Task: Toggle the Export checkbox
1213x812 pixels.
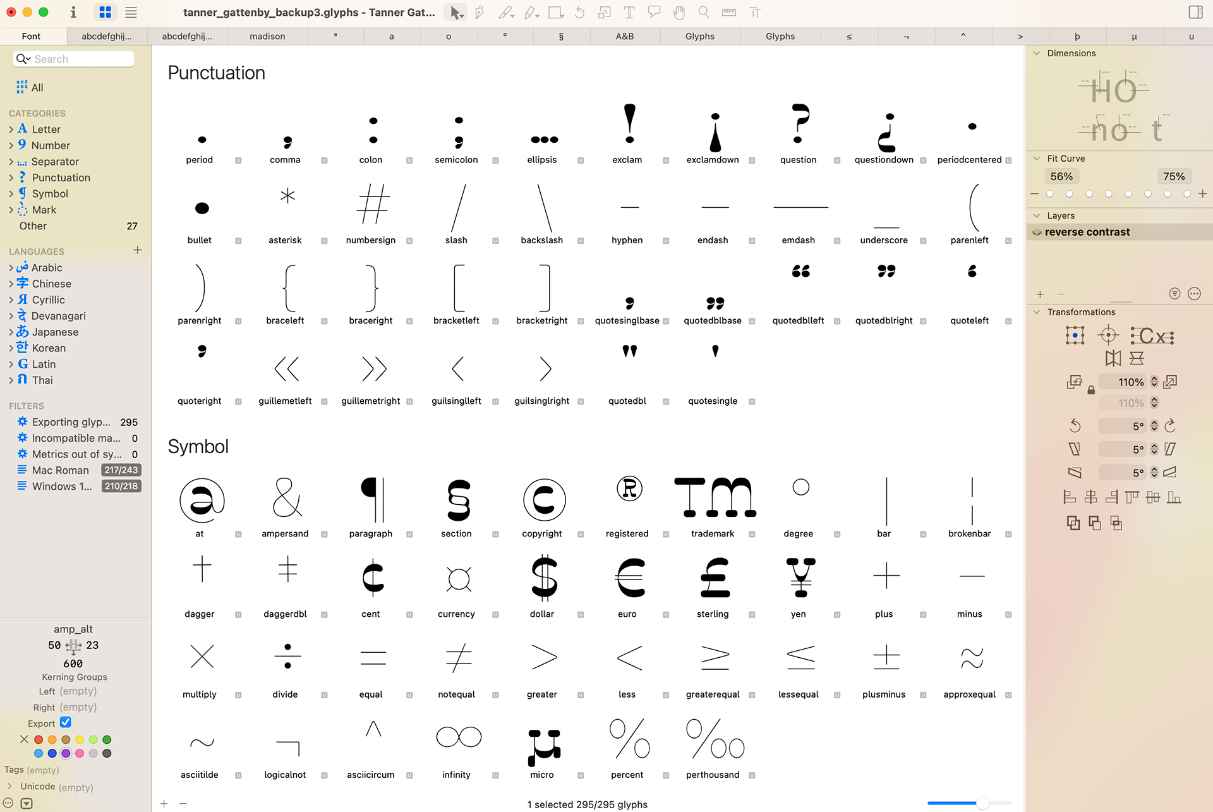Action: click(66, 722)
